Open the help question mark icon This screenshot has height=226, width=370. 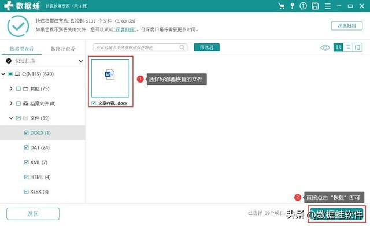[303, 6]
